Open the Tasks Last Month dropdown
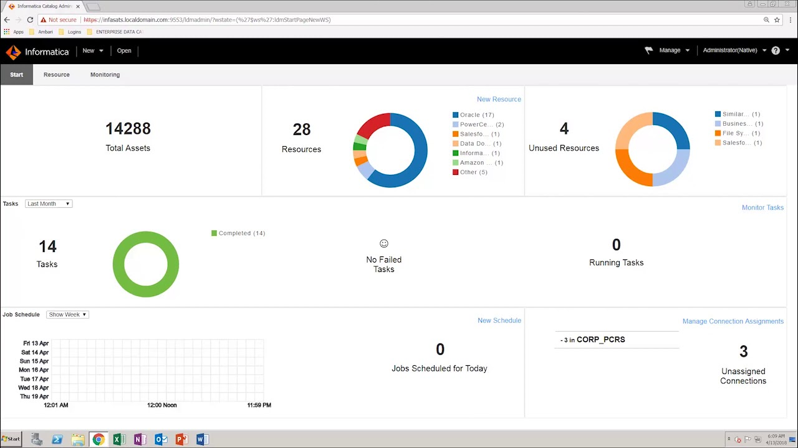 [49, 203]
